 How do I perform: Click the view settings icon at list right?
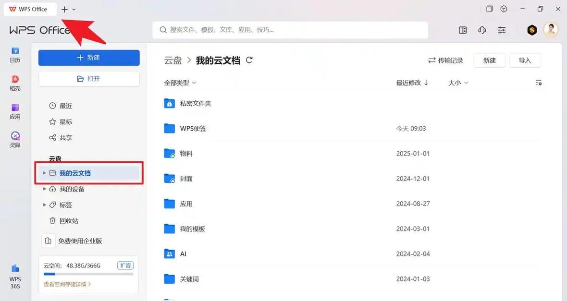tap(539, 83)
